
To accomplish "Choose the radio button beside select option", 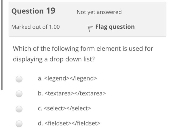I will coord(19,109).
